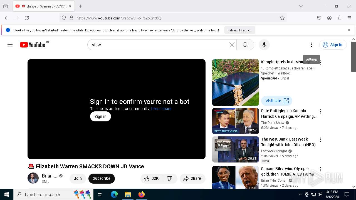Dislike the video with thumbs down
This screenshot has height=200, width=356.
click(169, 179)
